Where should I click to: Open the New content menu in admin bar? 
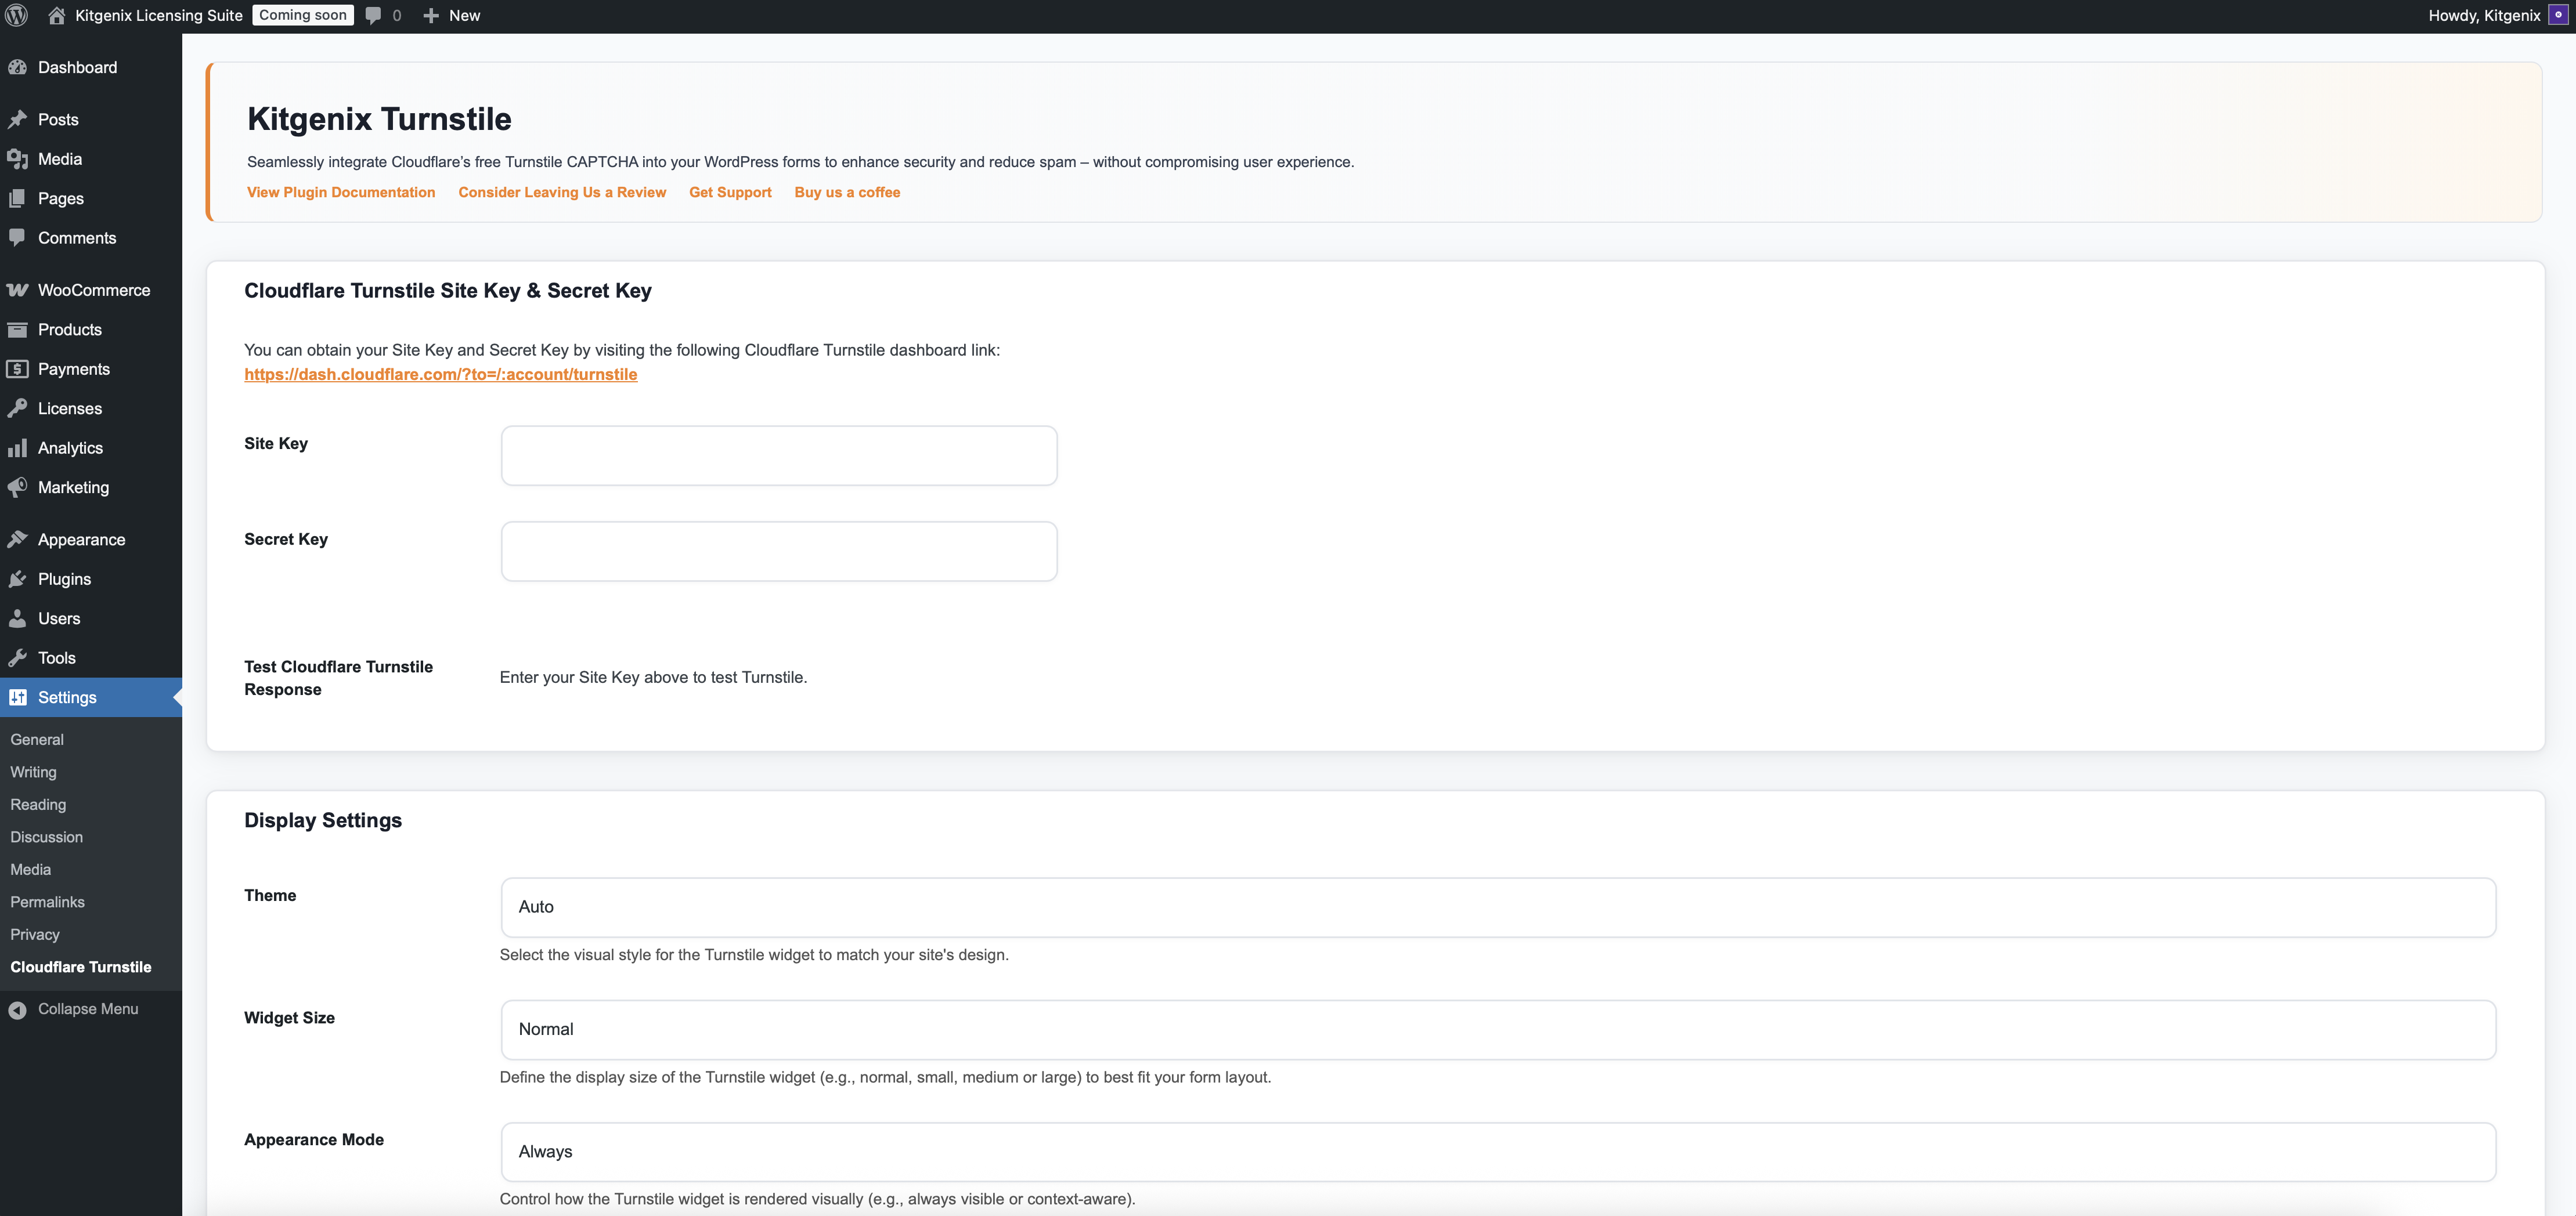click(x=451, y=15)
